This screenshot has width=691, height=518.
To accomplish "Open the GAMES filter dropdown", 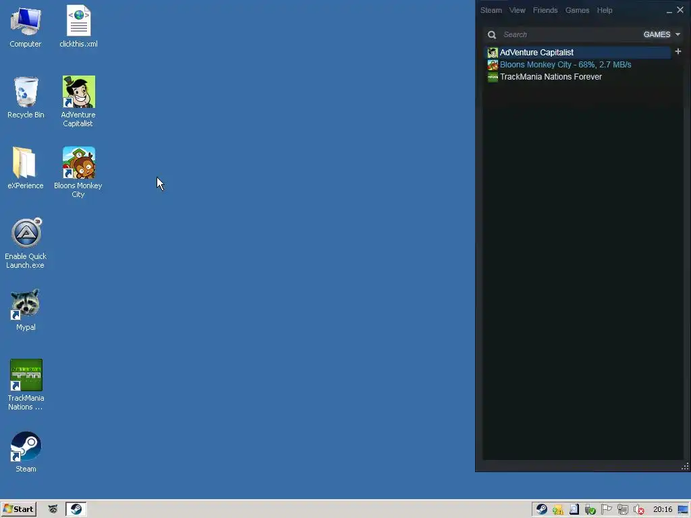I will [661, 34].
